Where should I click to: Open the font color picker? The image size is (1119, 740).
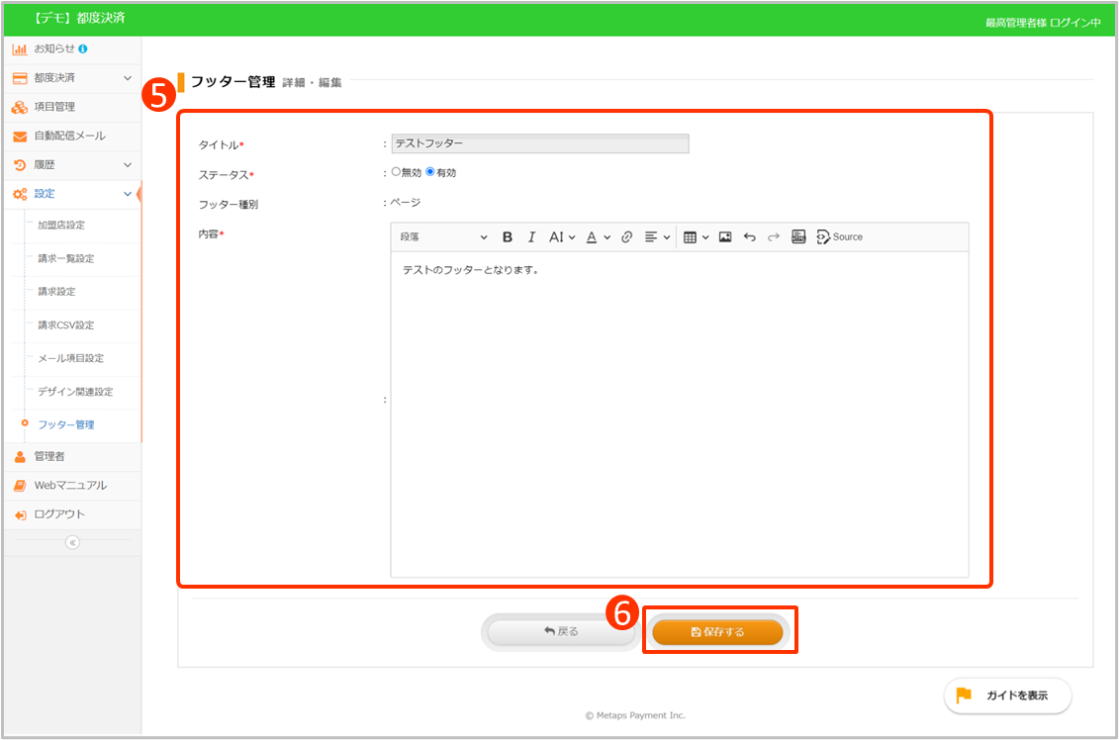(597, 237)
